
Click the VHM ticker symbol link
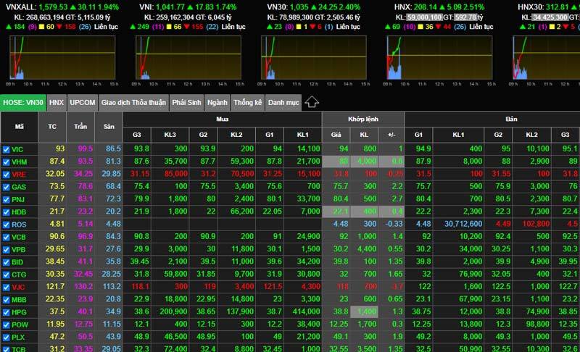(x=19, y=162)
